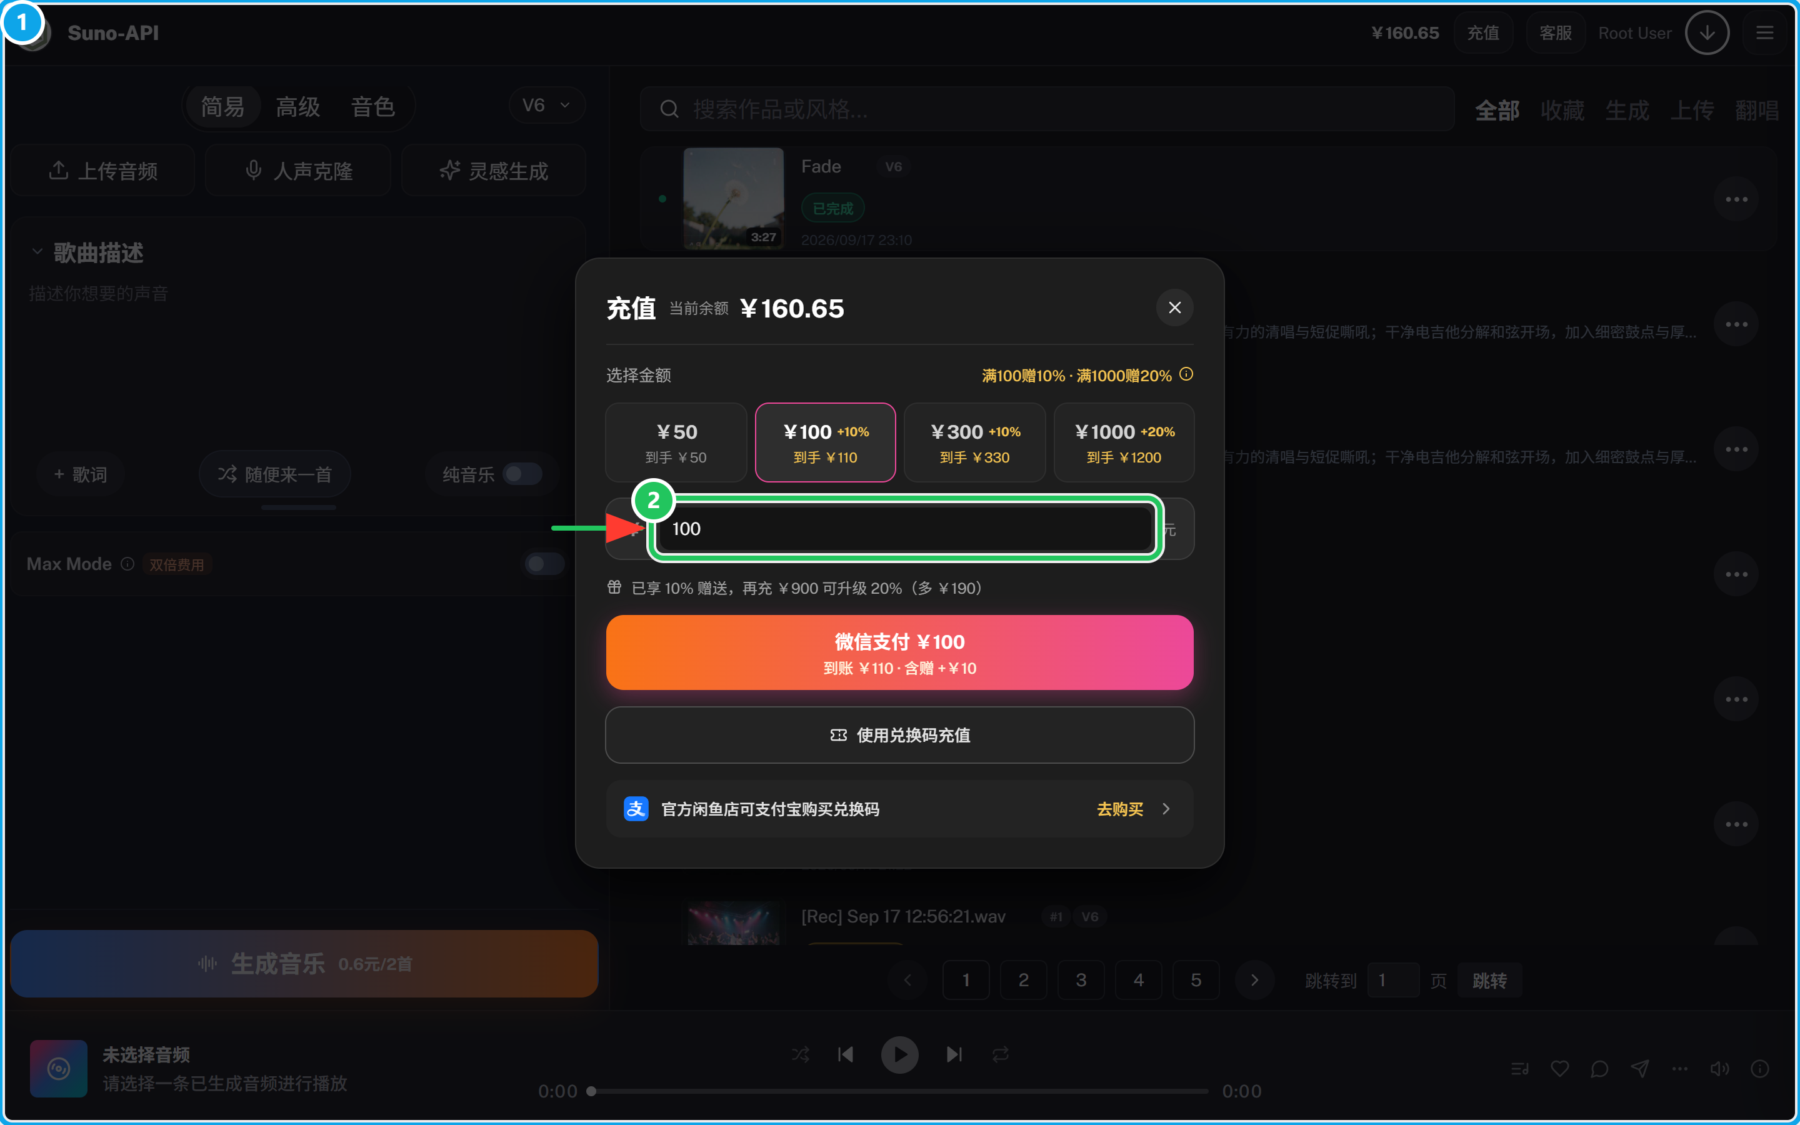Image resolution: width=1800 pixels, height=1125 pixels.
Task: Click the info icon in the player bar
Action: [1760, 1069]
